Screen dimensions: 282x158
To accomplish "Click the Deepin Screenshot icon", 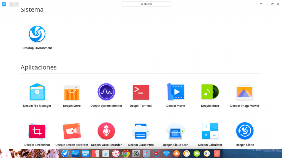I will (37, 131).
